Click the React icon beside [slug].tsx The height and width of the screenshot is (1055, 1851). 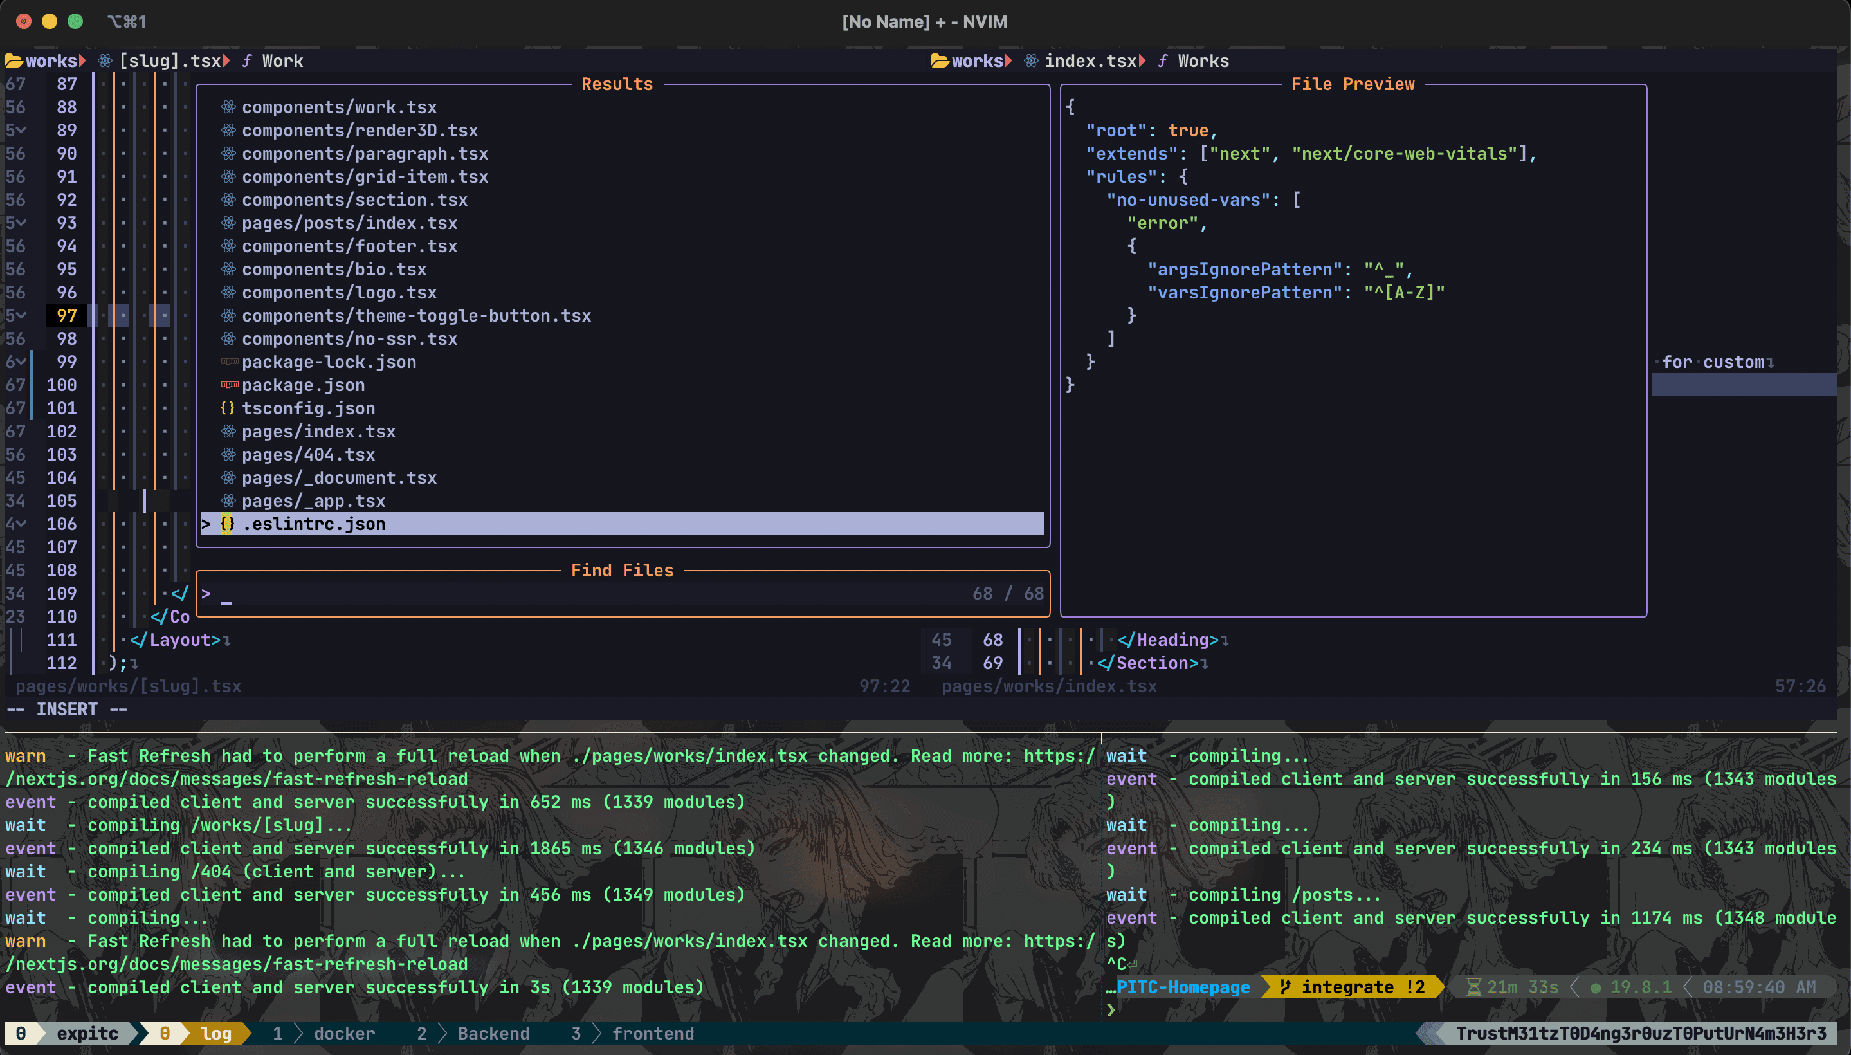105,61
